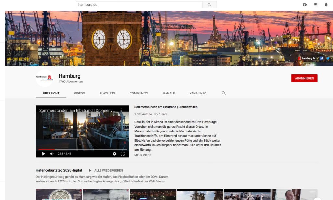Open the YouTube apps grid icon

pos(315,5)
